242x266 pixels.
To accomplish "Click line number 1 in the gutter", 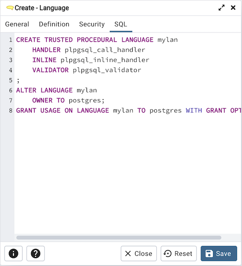I will pos(11,40).
